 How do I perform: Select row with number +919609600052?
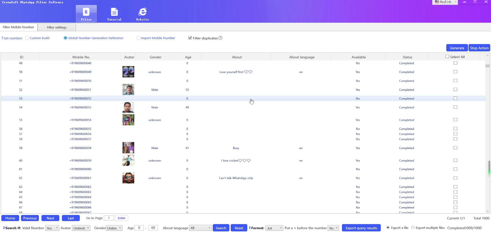[243, 98]
